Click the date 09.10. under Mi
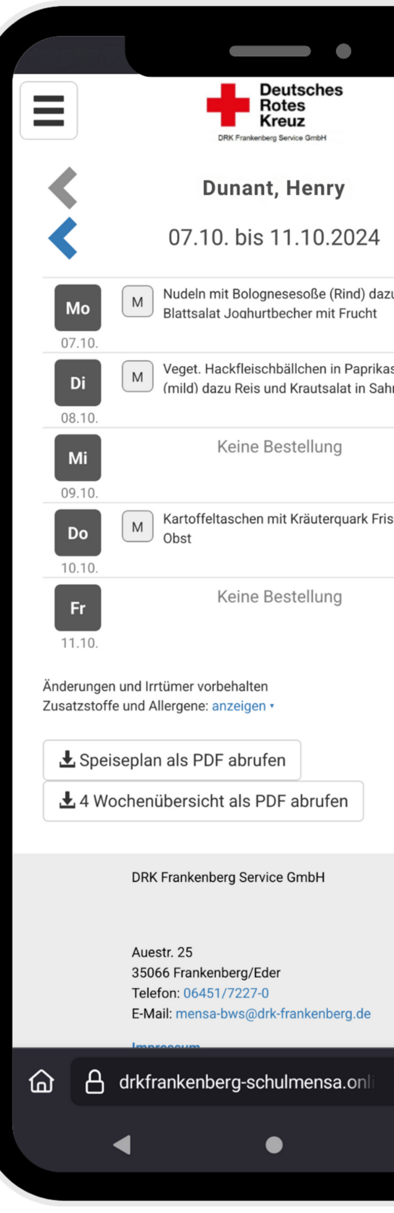Viewport: 394px width, 1213px height. coord(80,493)
